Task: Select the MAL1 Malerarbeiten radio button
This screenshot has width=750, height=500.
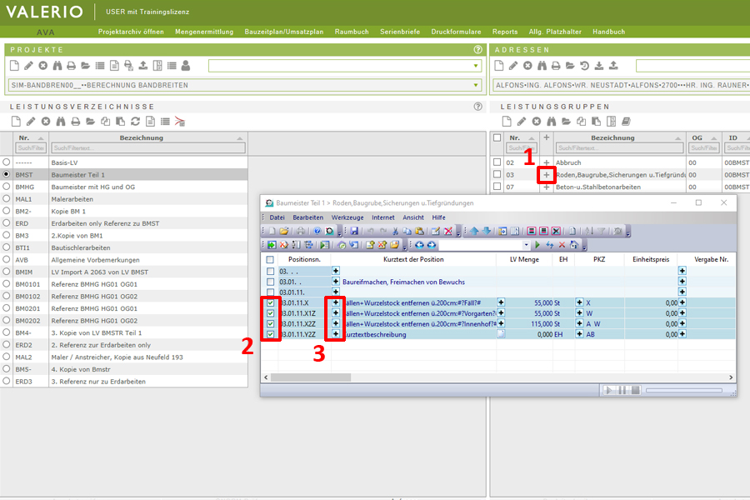Action: (x=7, y=199)
